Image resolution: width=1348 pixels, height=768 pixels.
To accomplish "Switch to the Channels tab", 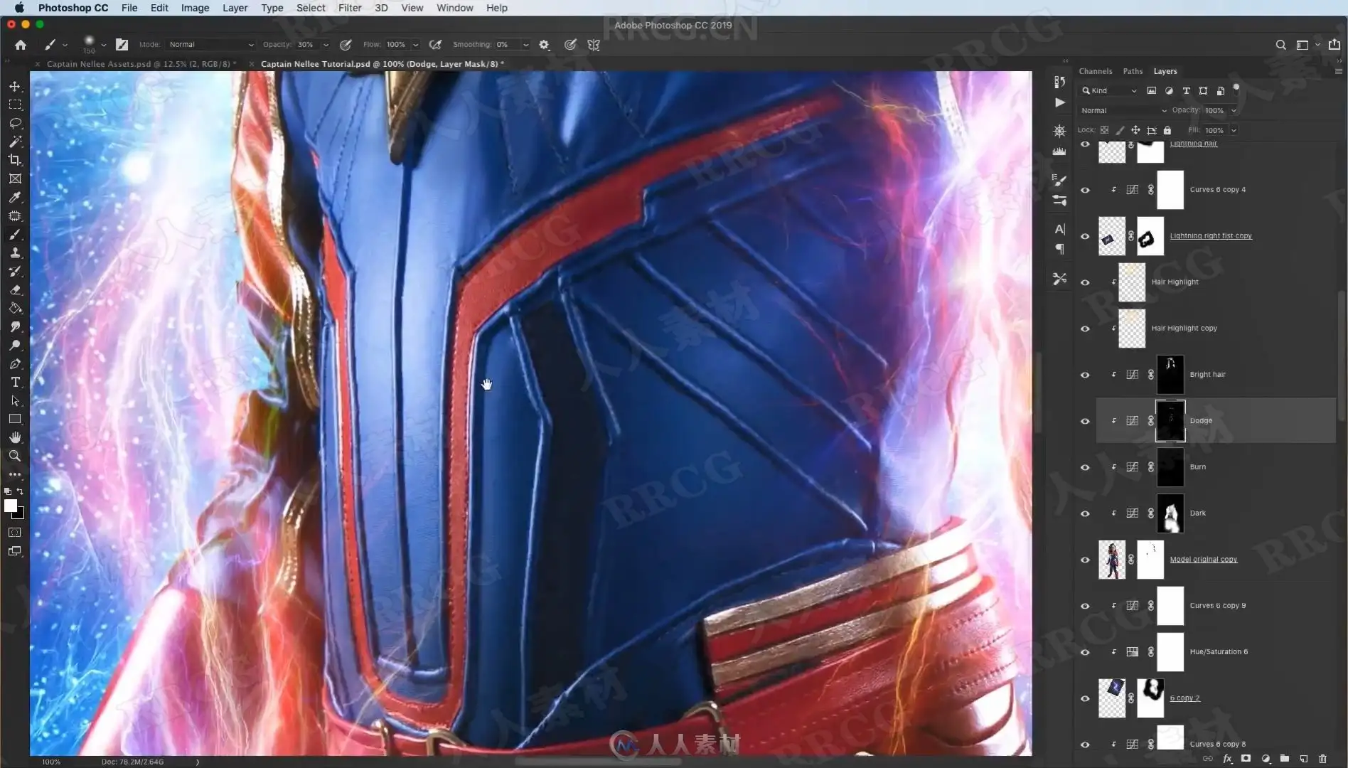I will (1095, 71).
